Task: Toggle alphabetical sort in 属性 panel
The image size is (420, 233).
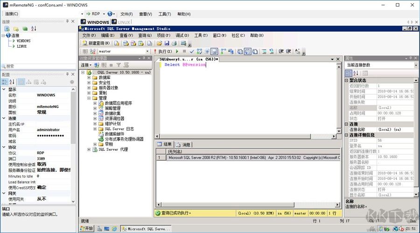Action: pos(355,73)
